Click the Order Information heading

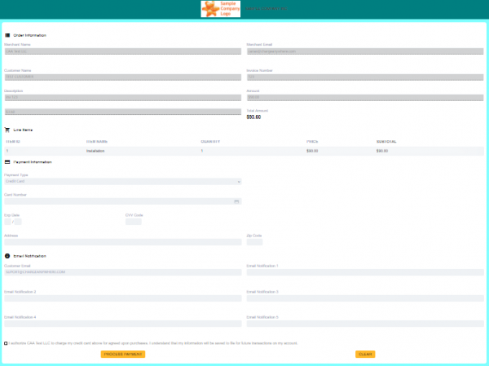tap(30, 35)
